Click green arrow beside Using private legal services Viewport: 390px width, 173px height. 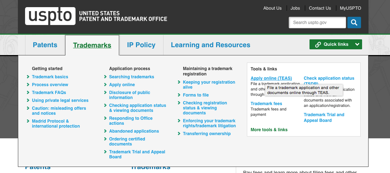[28, 100]
